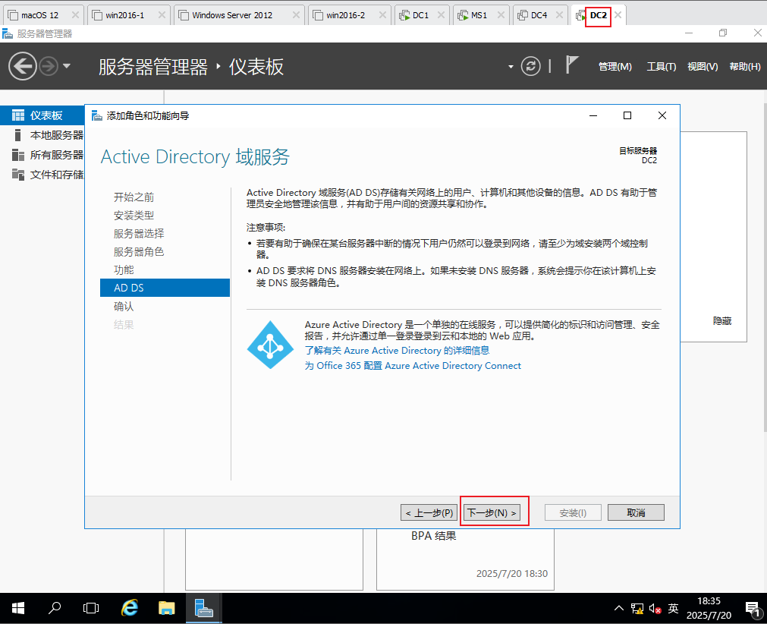Screen dimensions: 767x624
Task: Open the Action Center notification icon
Action: tap(752, 608)
